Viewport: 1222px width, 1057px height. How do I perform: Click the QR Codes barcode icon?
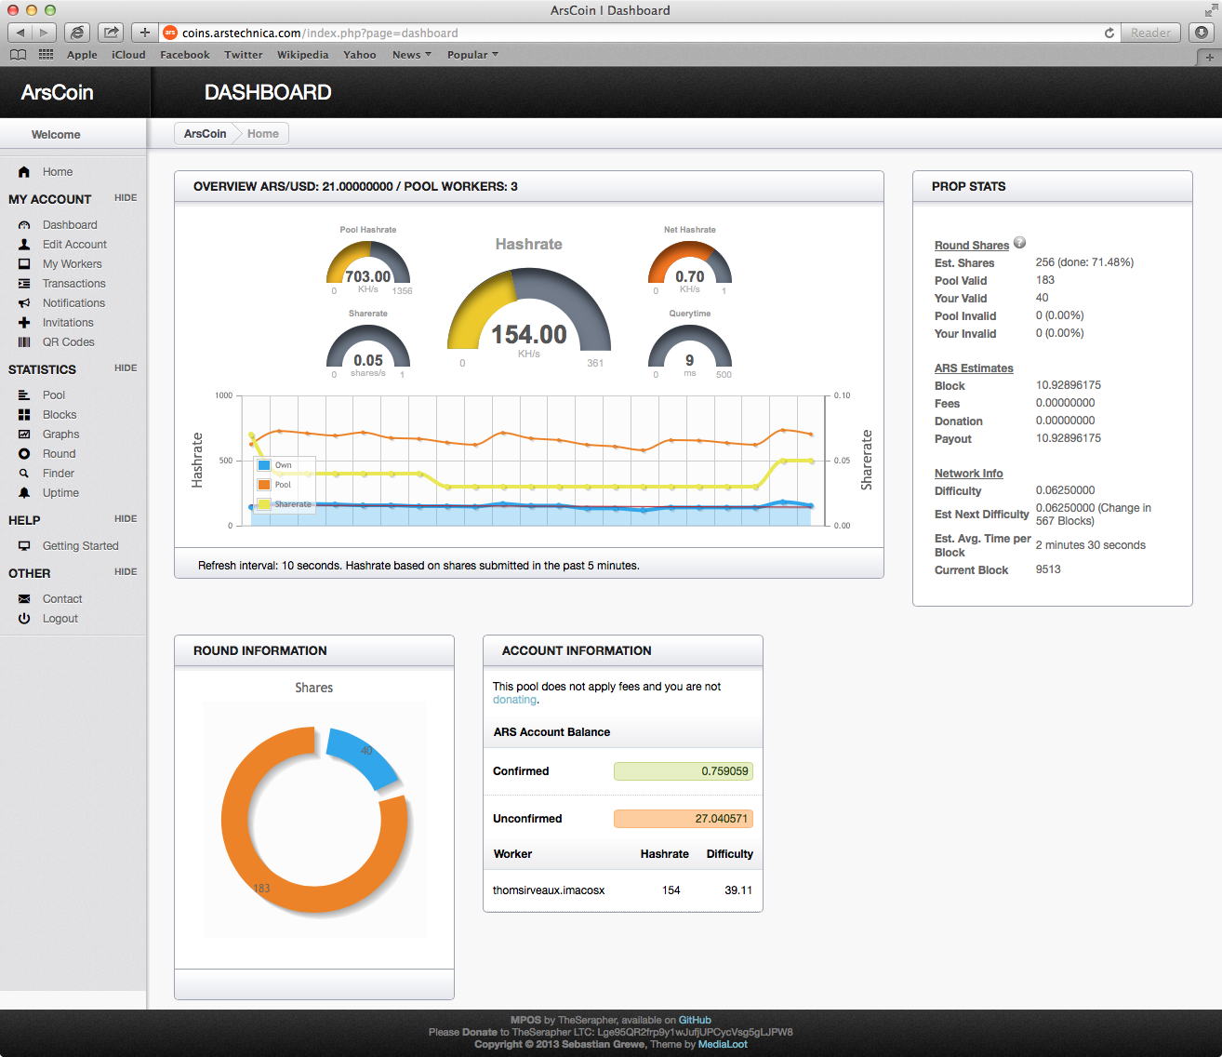[24, 342]
